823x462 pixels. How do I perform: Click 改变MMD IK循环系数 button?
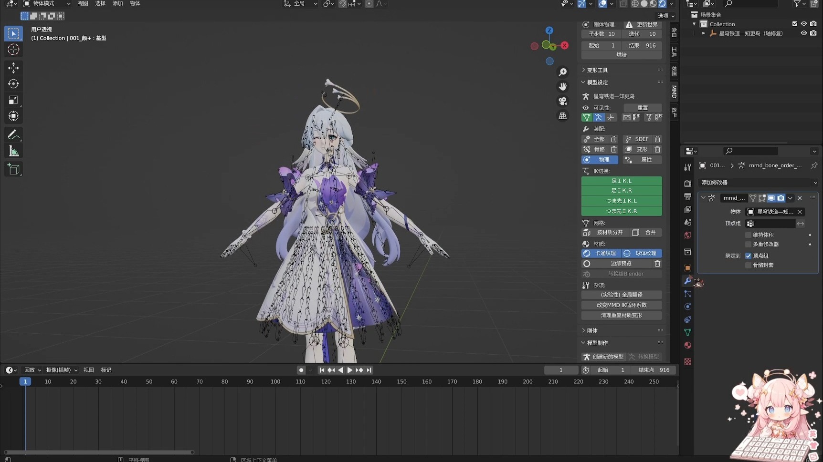(x=622, y=305)
